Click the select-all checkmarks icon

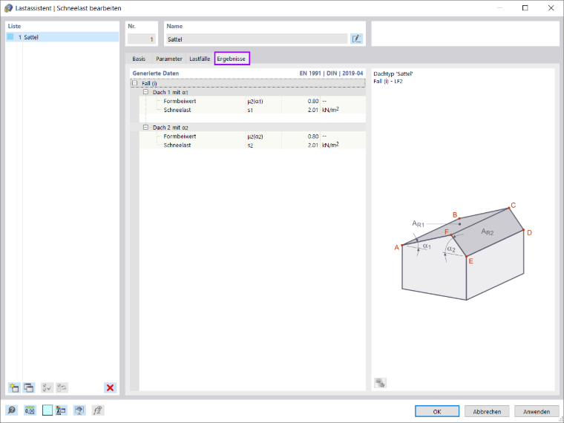tap(47, 387)
